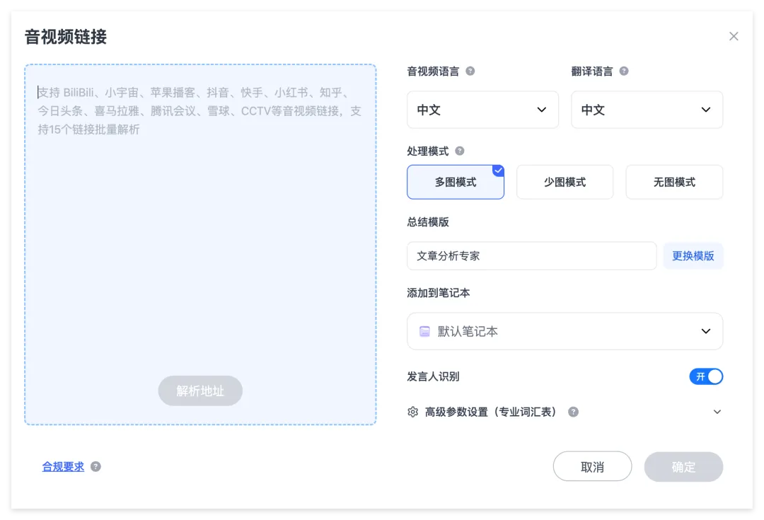The image size is (764, 520).
Task: Select 少图模式 processing mode
Action: pos(565,182)
